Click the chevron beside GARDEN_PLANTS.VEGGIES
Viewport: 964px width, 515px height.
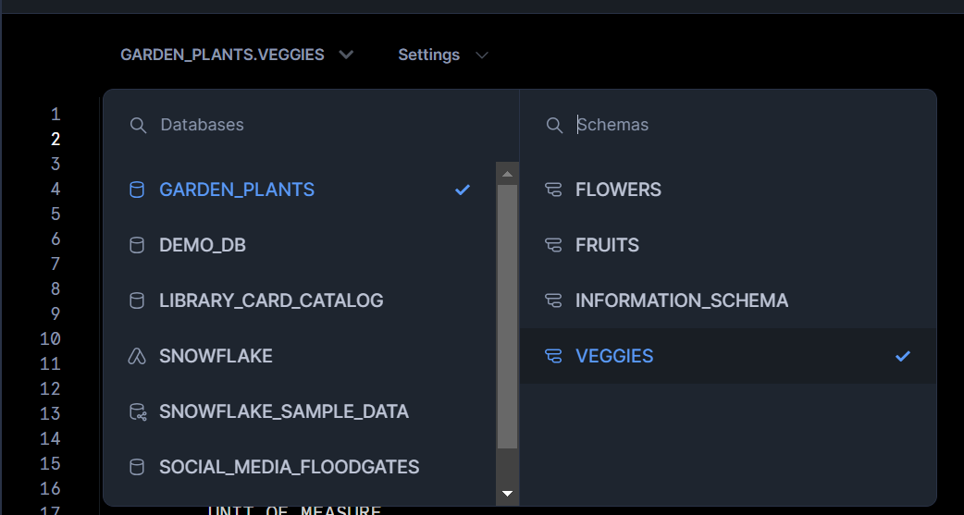click(346, 55)
